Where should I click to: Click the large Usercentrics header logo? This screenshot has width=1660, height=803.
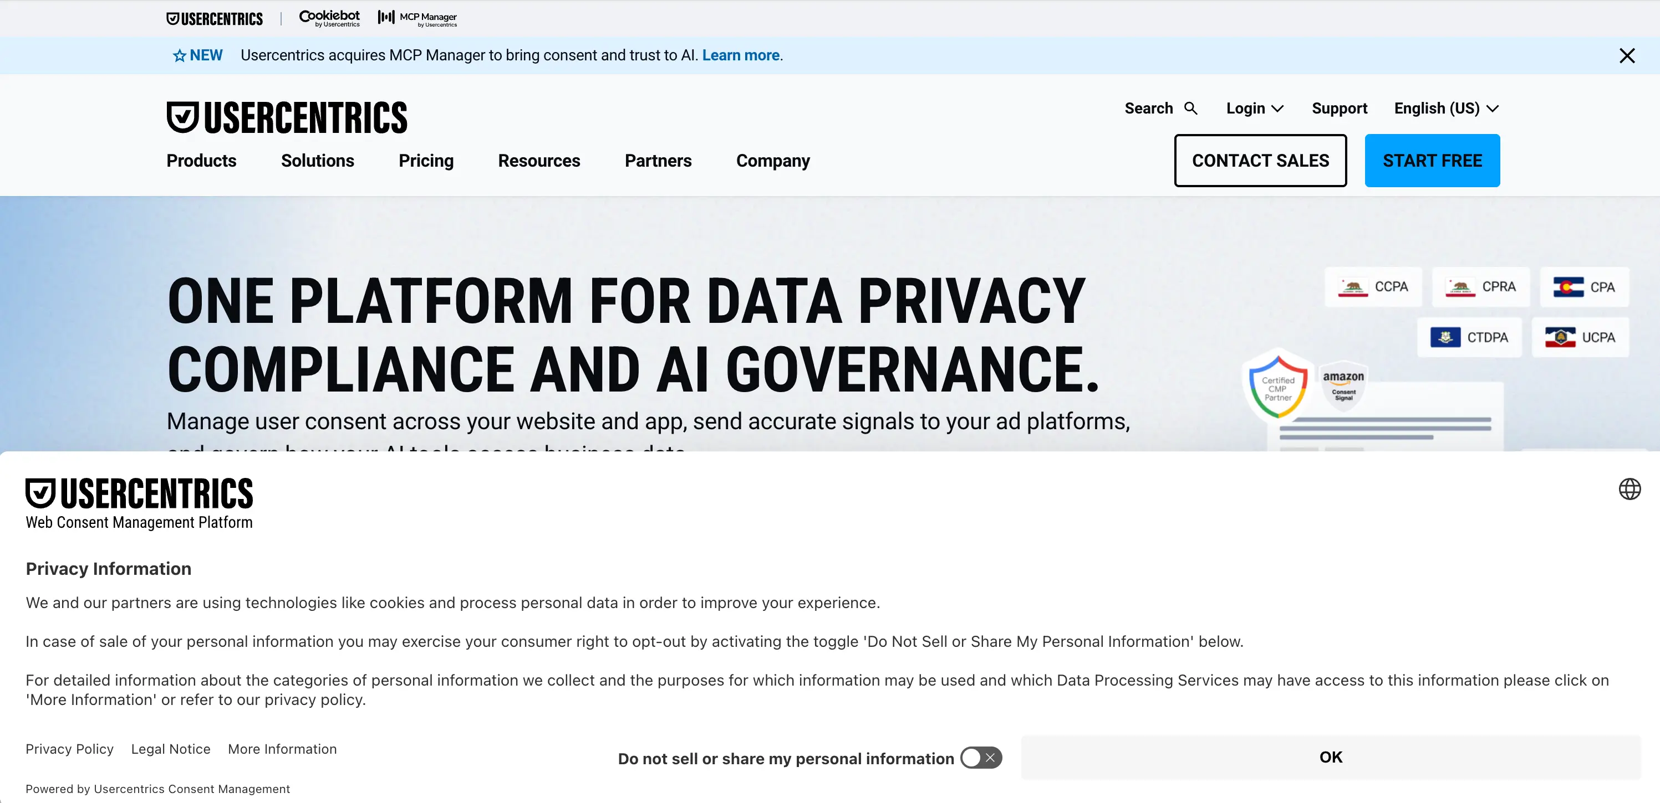click(x=287, y=117)
